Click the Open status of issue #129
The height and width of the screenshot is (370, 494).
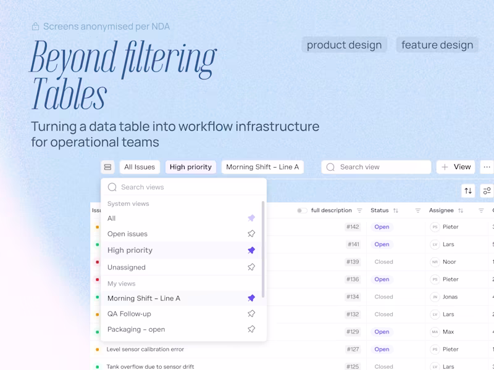click(382, 332)
